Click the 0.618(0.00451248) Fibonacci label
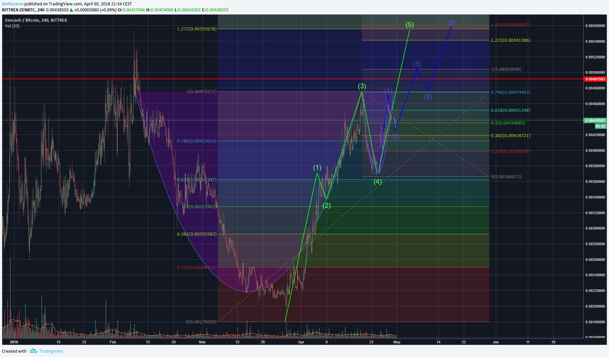Viewport: 609px width, 357px height. pos(511,110)
